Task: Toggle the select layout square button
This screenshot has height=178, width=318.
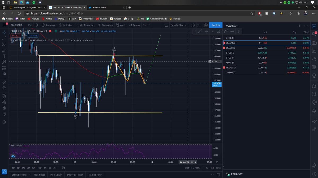Action: pyautogui.click(x=166, y=25)
